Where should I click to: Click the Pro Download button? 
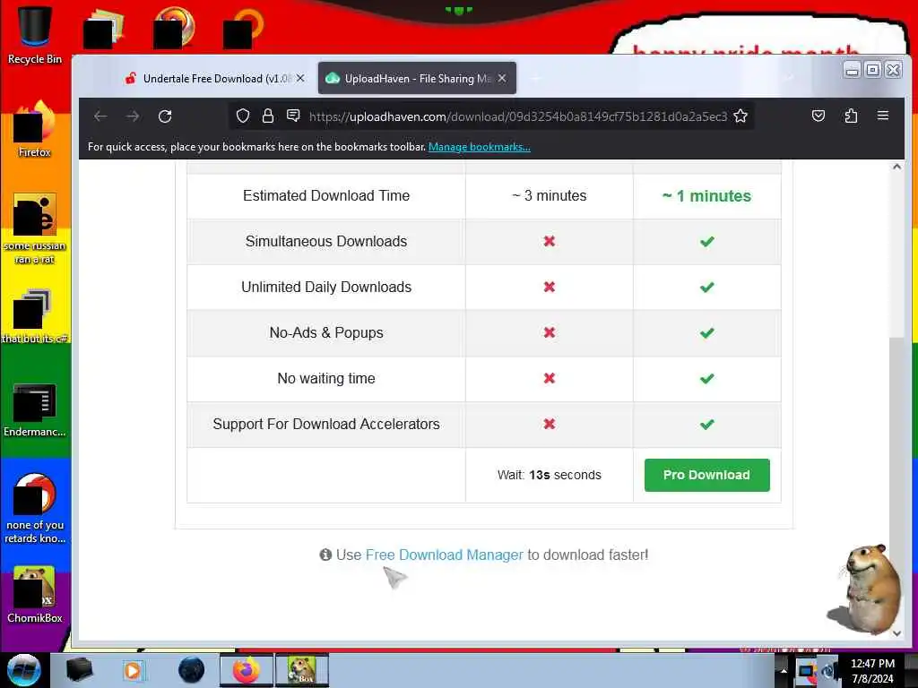point(706,475)
